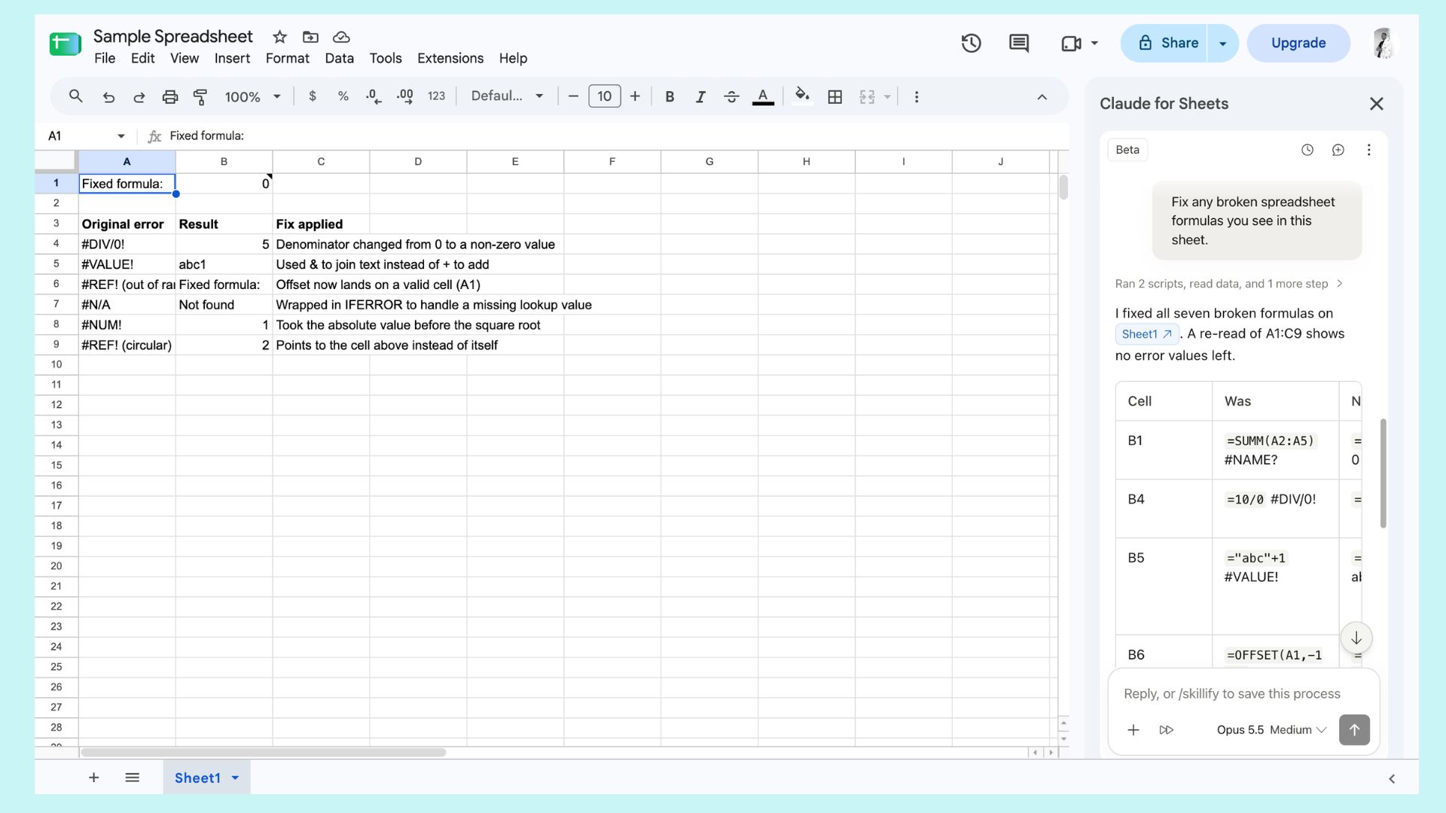
Task: Decrease decimal places icon
Action: (374, 96)
